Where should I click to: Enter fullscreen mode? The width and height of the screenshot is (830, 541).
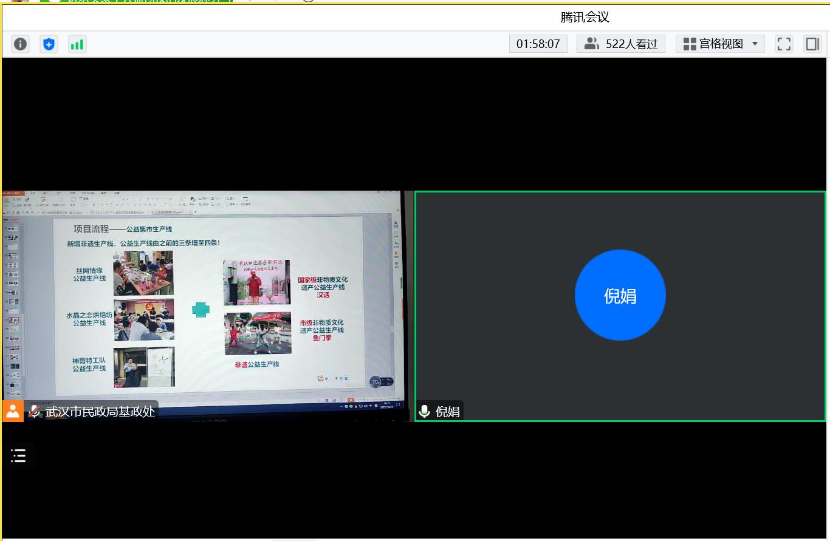coord(783,43)
